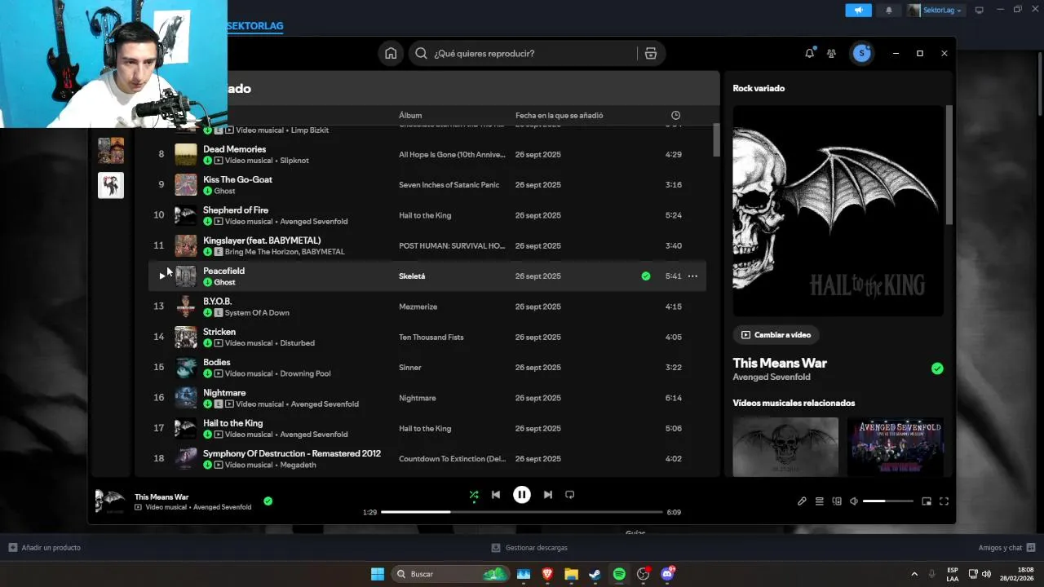
Task: Pause the current song
Action: tap(522, 494)
